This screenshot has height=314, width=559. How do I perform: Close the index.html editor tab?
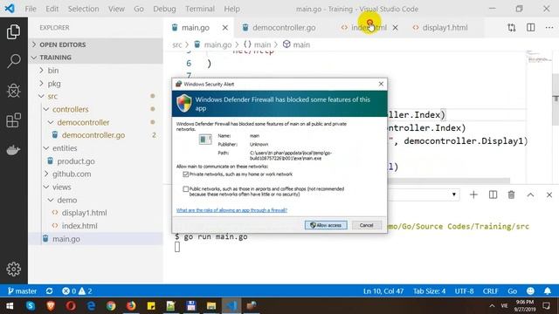click(x=395, y=27)
